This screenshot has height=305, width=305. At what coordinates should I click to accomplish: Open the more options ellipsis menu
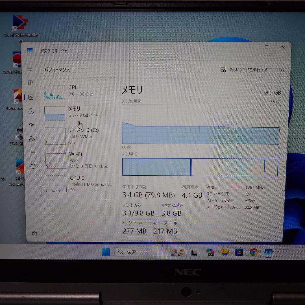(281, 69)
